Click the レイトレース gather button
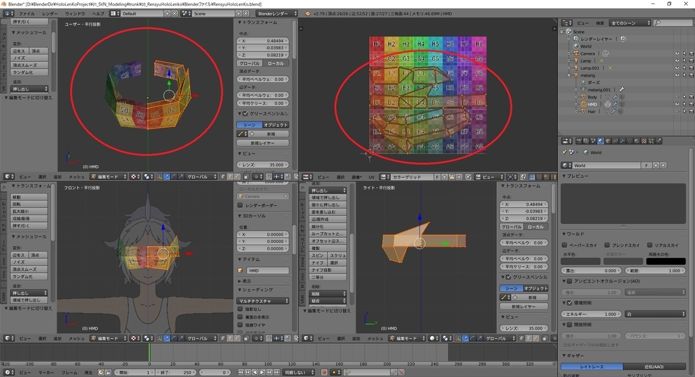Viewport: 695px width, 377px height. pos(592,367)
